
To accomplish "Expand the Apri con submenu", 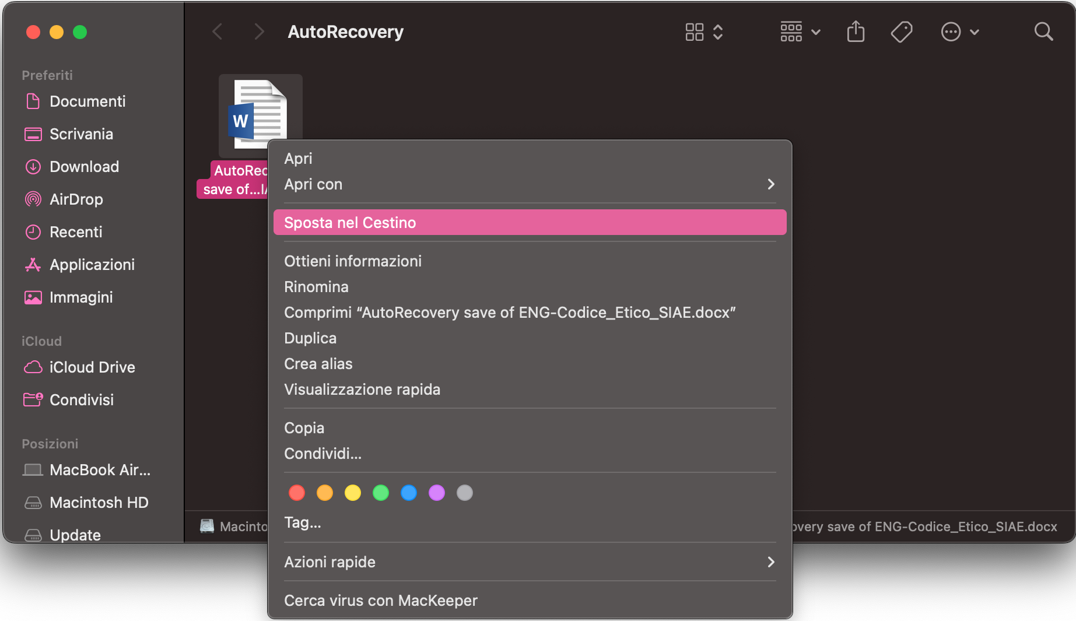I will click(530, 184).
